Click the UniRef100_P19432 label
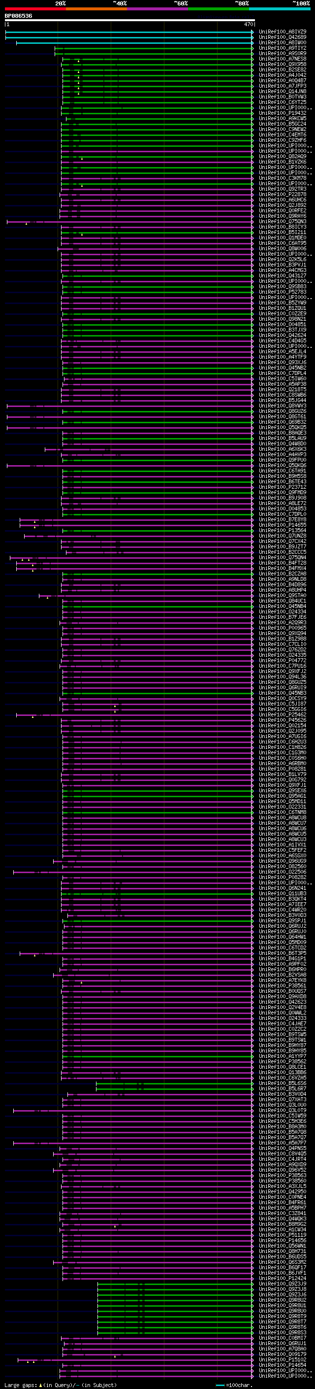Viewport: 315px width, 1389px height. [283, 113]
